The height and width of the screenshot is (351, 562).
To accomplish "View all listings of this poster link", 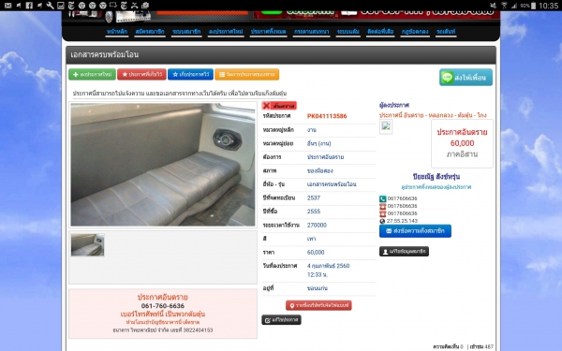I will point(436,187).
